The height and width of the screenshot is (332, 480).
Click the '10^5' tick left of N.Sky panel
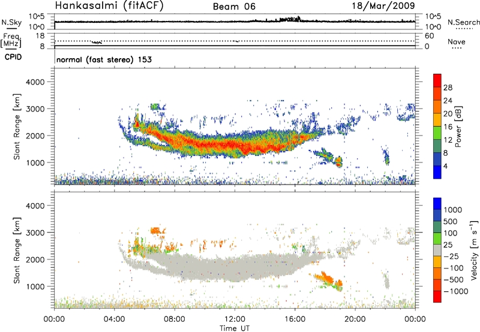click(37, 16)
